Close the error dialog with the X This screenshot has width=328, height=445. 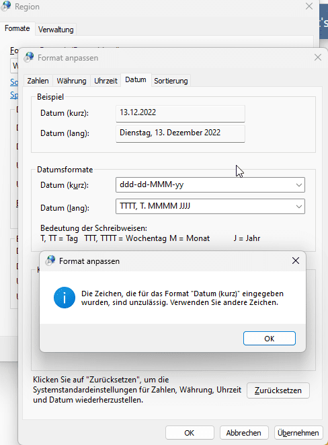coord(296,261)
